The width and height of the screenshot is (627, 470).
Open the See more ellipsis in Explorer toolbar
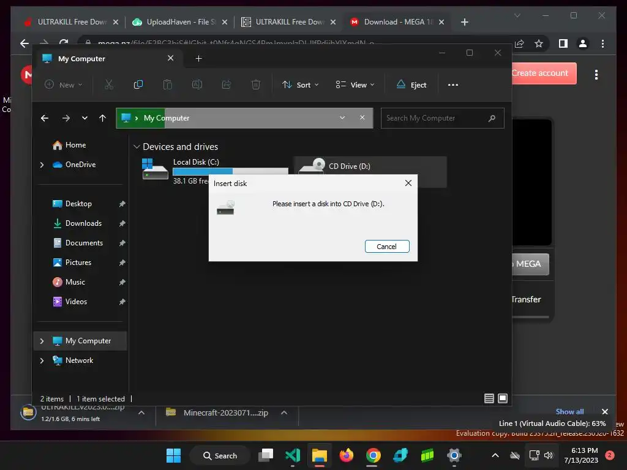(x=452, y=84)
